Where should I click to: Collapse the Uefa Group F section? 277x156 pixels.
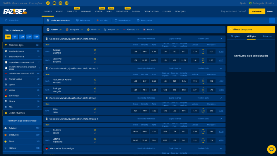pos(221,68)
